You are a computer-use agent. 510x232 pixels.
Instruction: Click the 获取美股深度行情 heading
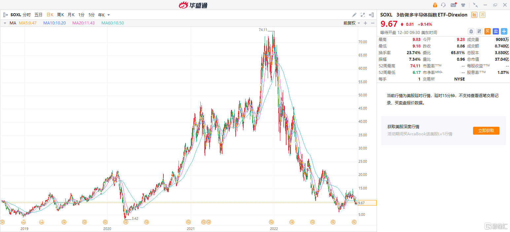pos(403,127)
